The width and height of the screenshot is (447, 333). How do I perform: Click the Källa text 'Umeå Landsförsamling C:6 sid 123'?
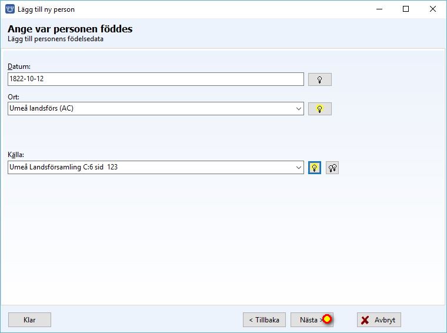tap(64, 167)
